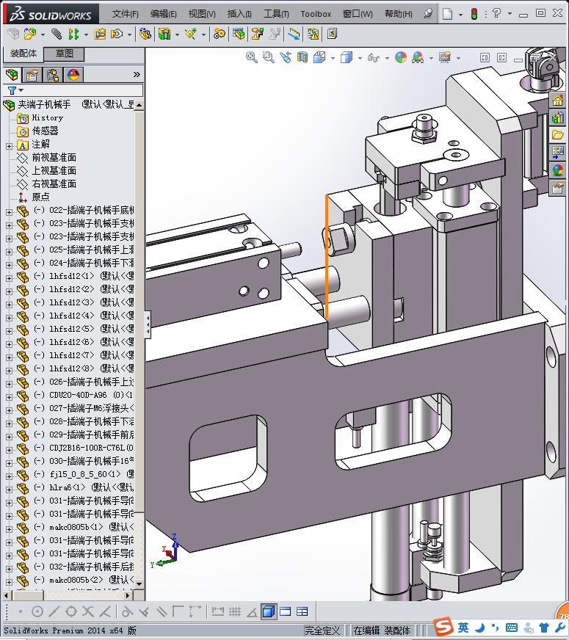
Task: Open the ConfigurationManager tab icon
Action: point(53,75)
